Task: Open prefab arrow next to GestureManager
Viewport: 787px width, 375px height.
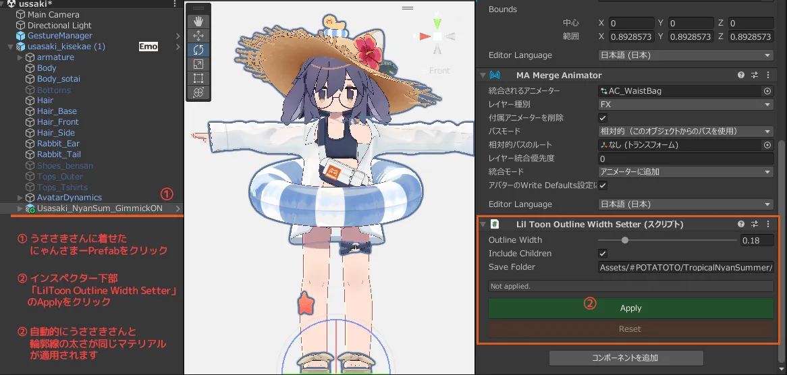Action: click(178, 36)
